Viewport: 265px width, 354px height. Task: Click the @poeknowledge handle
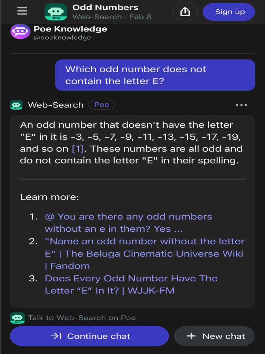(62, 38)
